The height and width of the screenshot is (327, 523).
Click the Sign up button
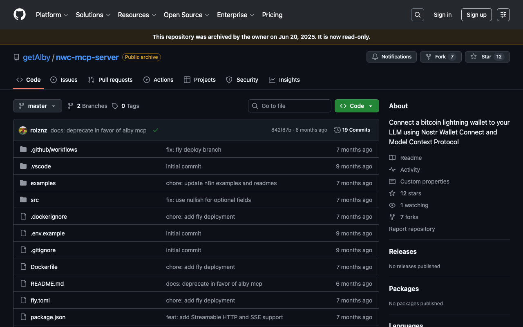coord(476,15)
